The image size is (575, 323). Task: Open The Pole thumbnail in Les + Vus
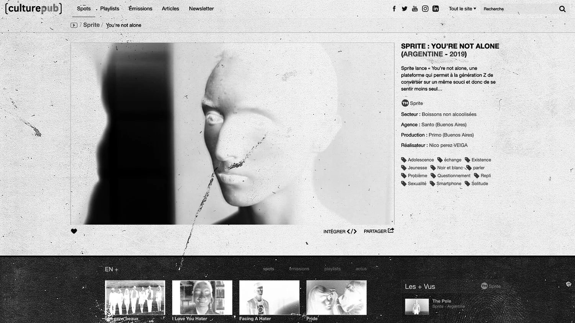[x=417, y=307]
